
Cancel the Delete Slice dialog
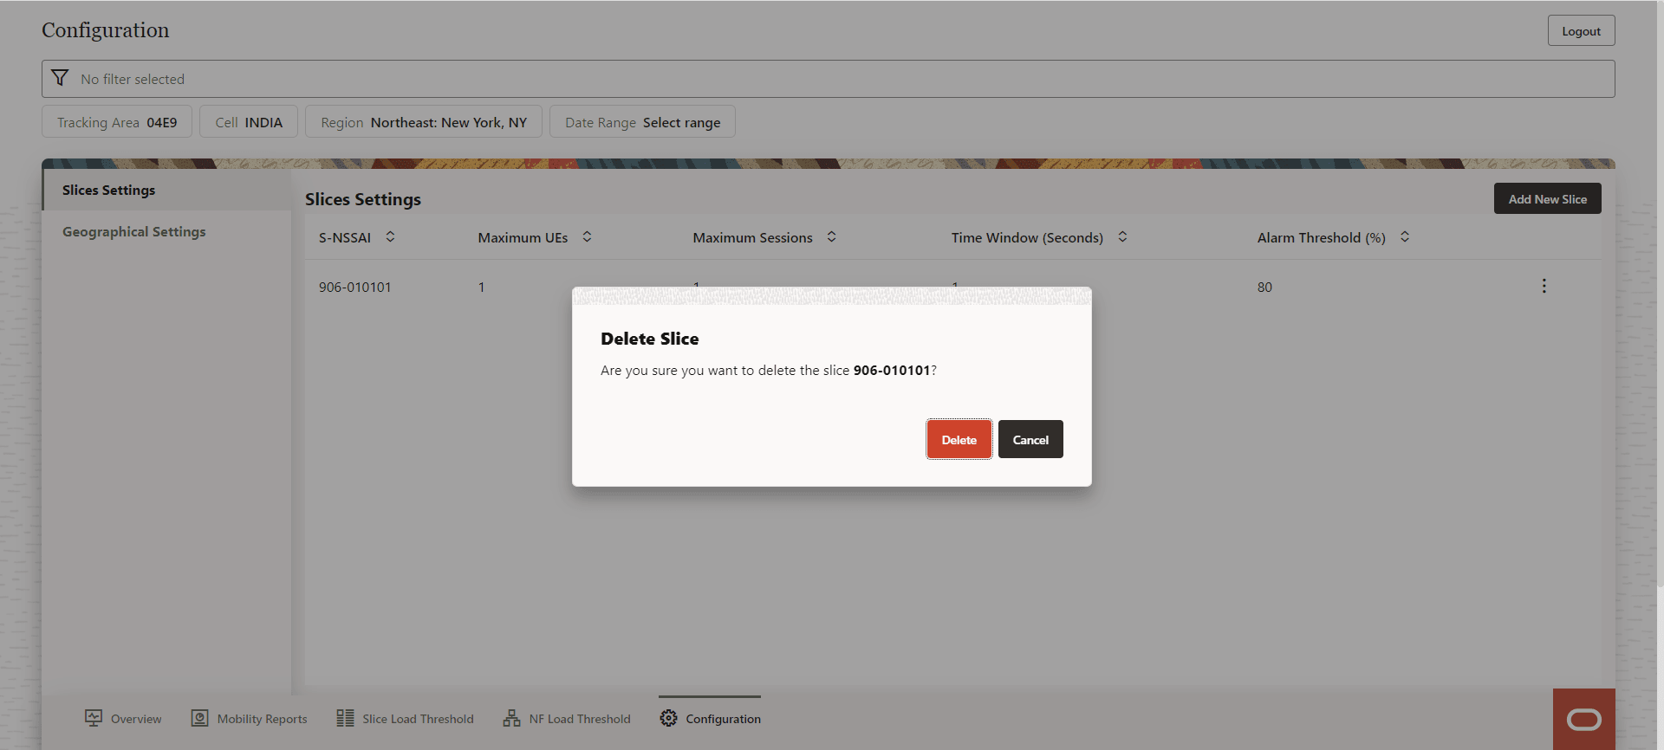coord(1030,439)
